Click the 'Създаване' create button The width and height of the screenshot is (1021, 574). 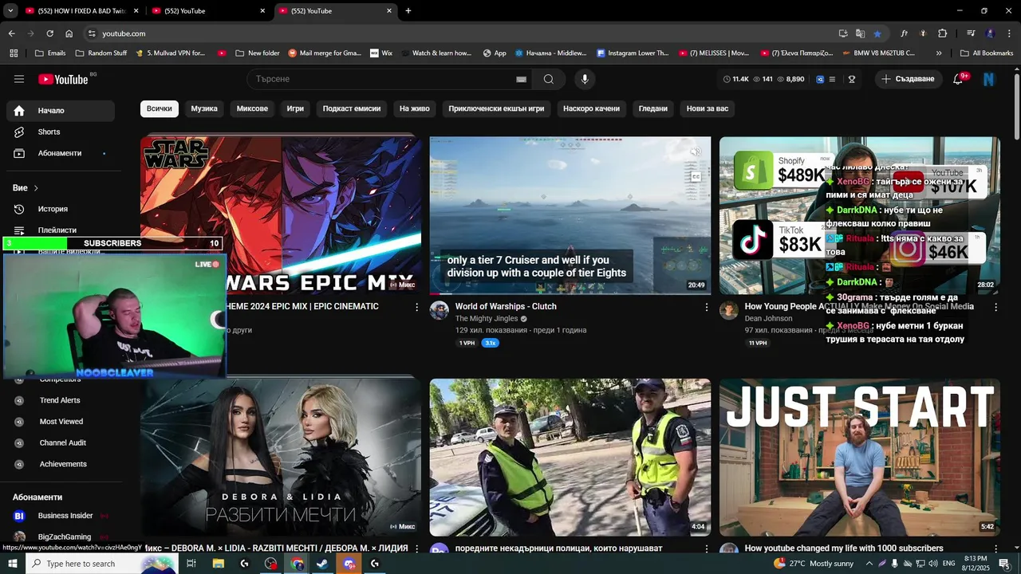[908, 79]
